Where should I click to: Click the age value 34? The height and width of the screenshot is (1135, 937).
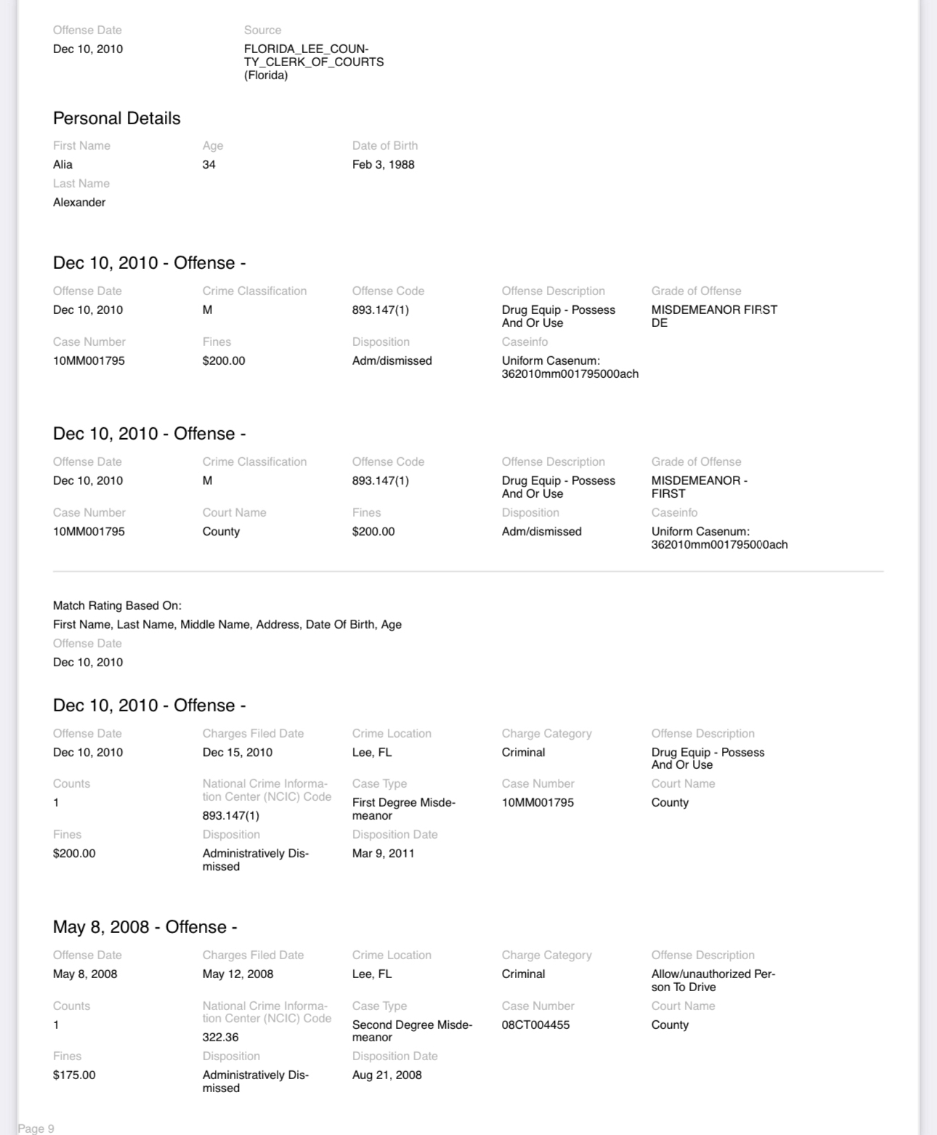click(x=209, y=165)
